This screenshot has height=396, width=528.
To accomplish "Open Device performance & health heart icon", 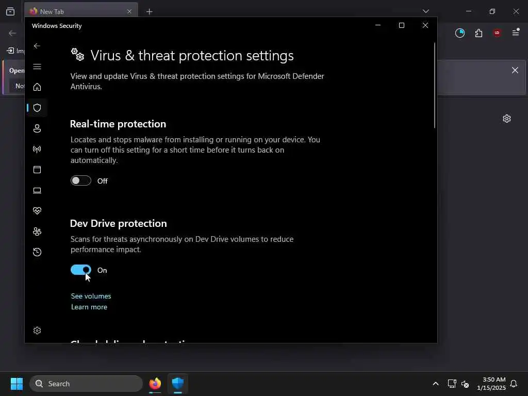I will pyautogui.click(x=37, y=211).
